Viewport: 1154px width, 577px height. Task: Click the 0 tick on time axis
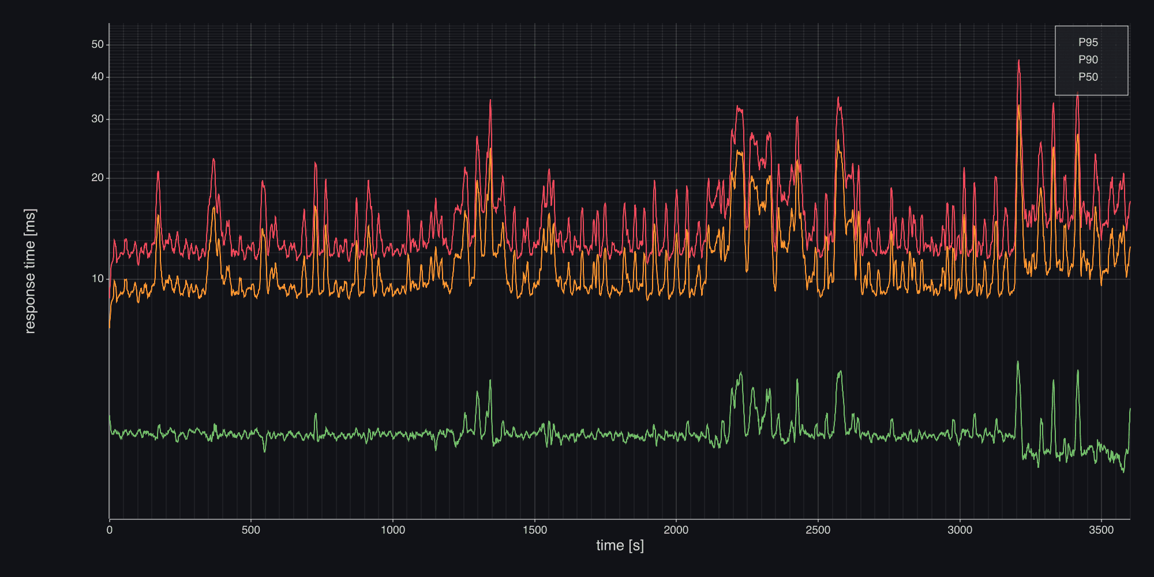tap(110, 530)
